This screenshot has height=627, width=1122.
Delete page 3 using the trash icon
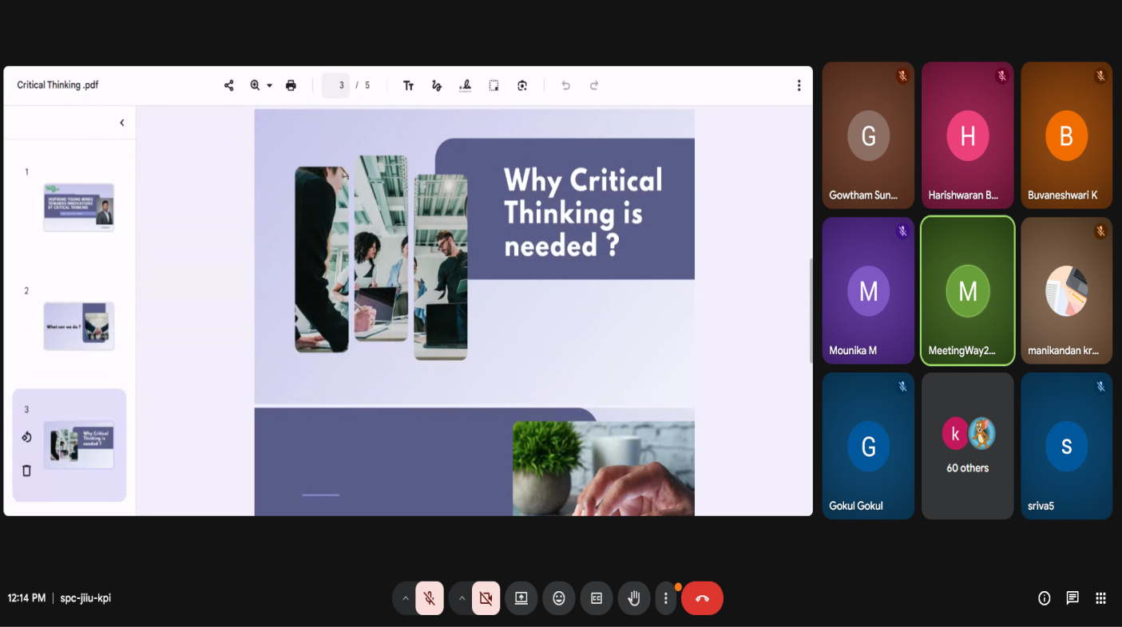pyautogui.click(x=26, y=471)
